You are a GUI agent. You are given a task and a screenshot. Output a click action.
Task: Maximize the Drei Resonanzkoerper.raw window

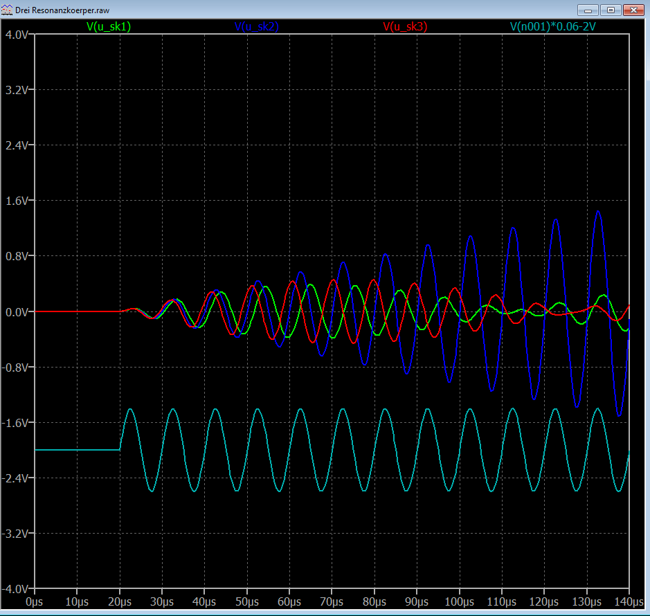coord(611,10)
